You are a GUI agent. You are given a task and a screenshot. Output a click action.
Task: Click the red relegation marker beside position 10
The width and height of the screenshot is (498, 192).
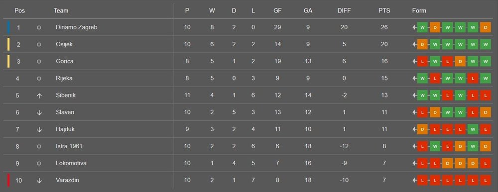(x=8, y=180)
